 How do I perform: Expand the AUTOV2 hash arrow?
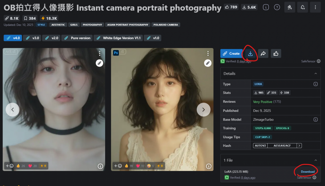(x=300, y=146)
